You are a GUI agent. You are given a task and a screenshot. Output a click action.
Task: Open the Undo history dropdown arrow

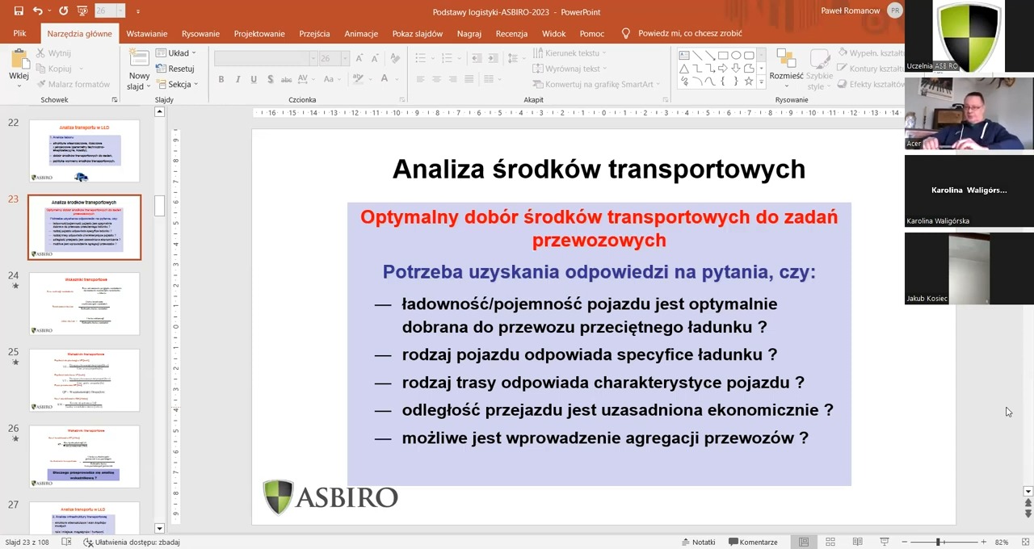tap(48, 11)
